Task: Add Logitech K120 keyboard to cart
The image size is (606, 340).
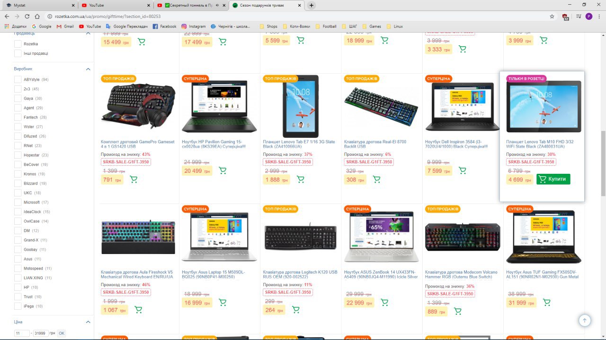Action: [296, 310]
